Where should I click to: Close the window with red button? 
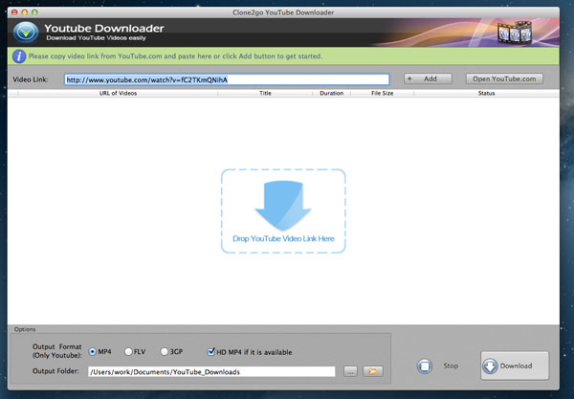pyautogui.click(x=14, y=12)
